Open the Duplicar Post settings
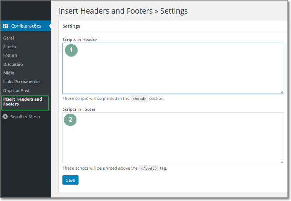The width and height of the screenshot is (291, 201). click(17, 90)
